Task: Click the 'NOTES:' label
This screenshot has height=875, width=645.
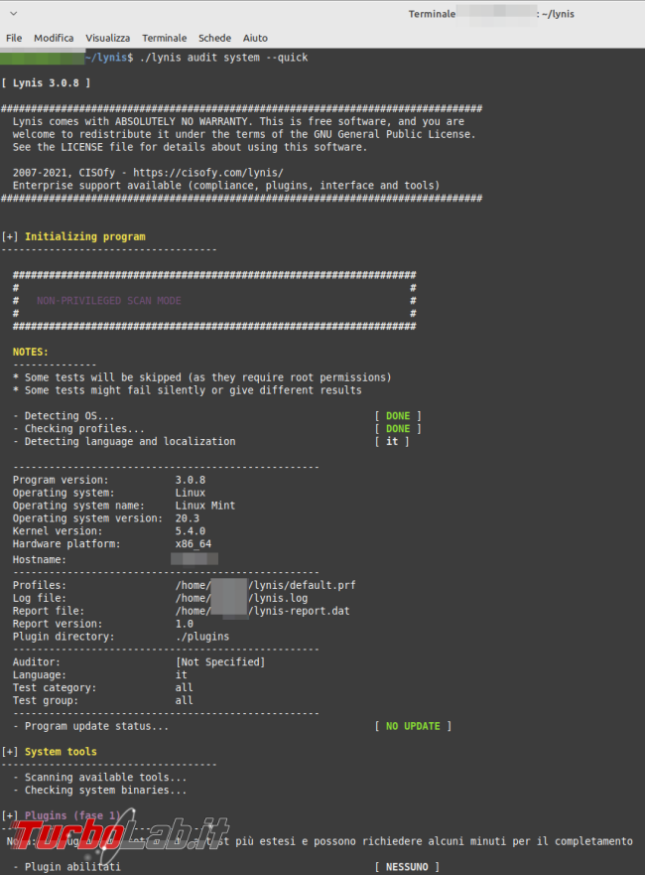Action: tap(31, 353)
